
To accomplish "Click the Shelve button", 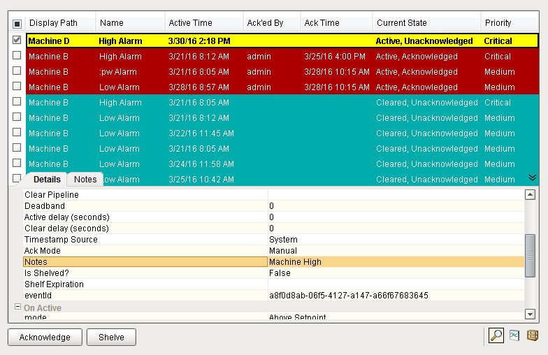I will (x=111, y=337).
